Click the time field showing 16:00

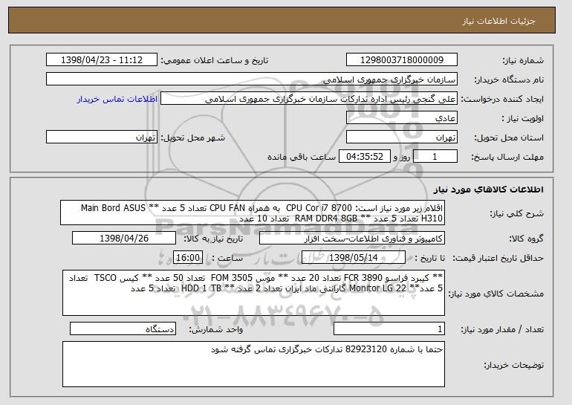tap(188, 258)
